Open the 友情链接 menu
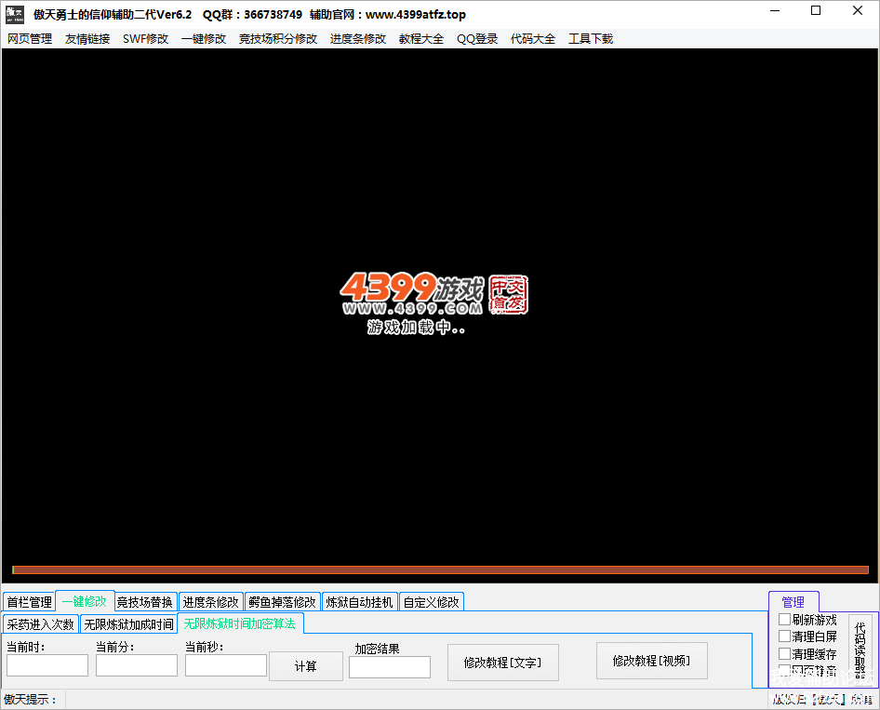Image resolution: width=880 pixels, height=710 pixels. (87, 39)
